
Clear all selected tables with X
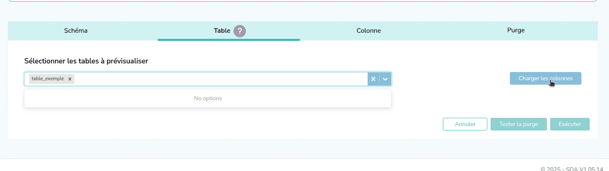[x=373, y=79]
